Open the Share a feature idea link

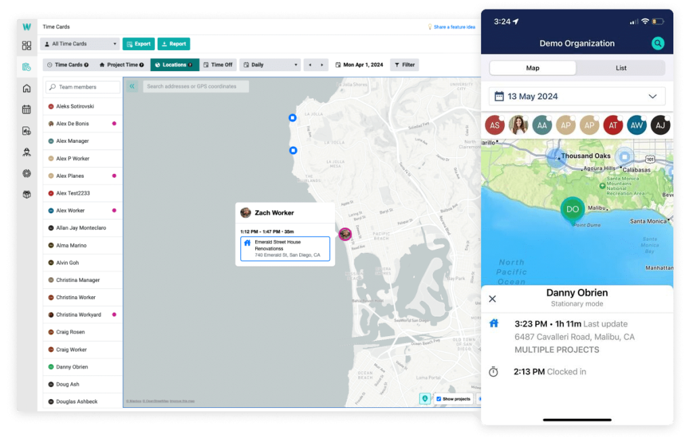point(451,27)
